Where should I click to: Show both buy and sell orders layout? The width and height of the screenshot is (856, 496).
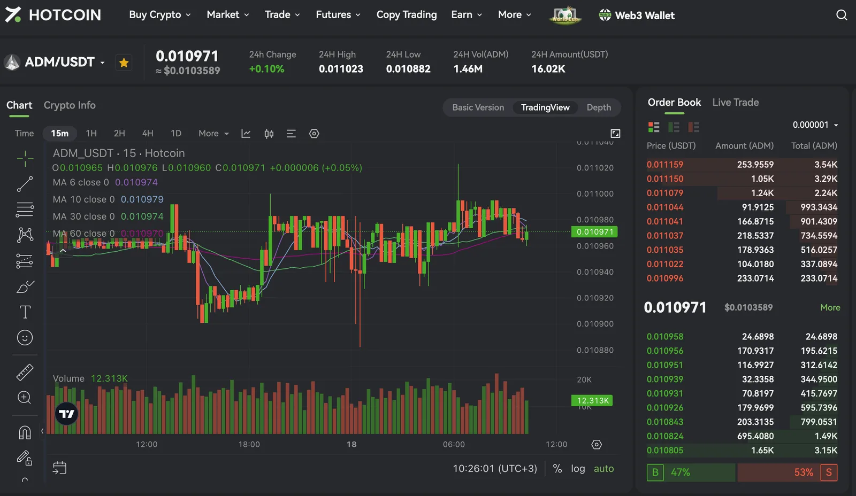click(x=654, y=127)
